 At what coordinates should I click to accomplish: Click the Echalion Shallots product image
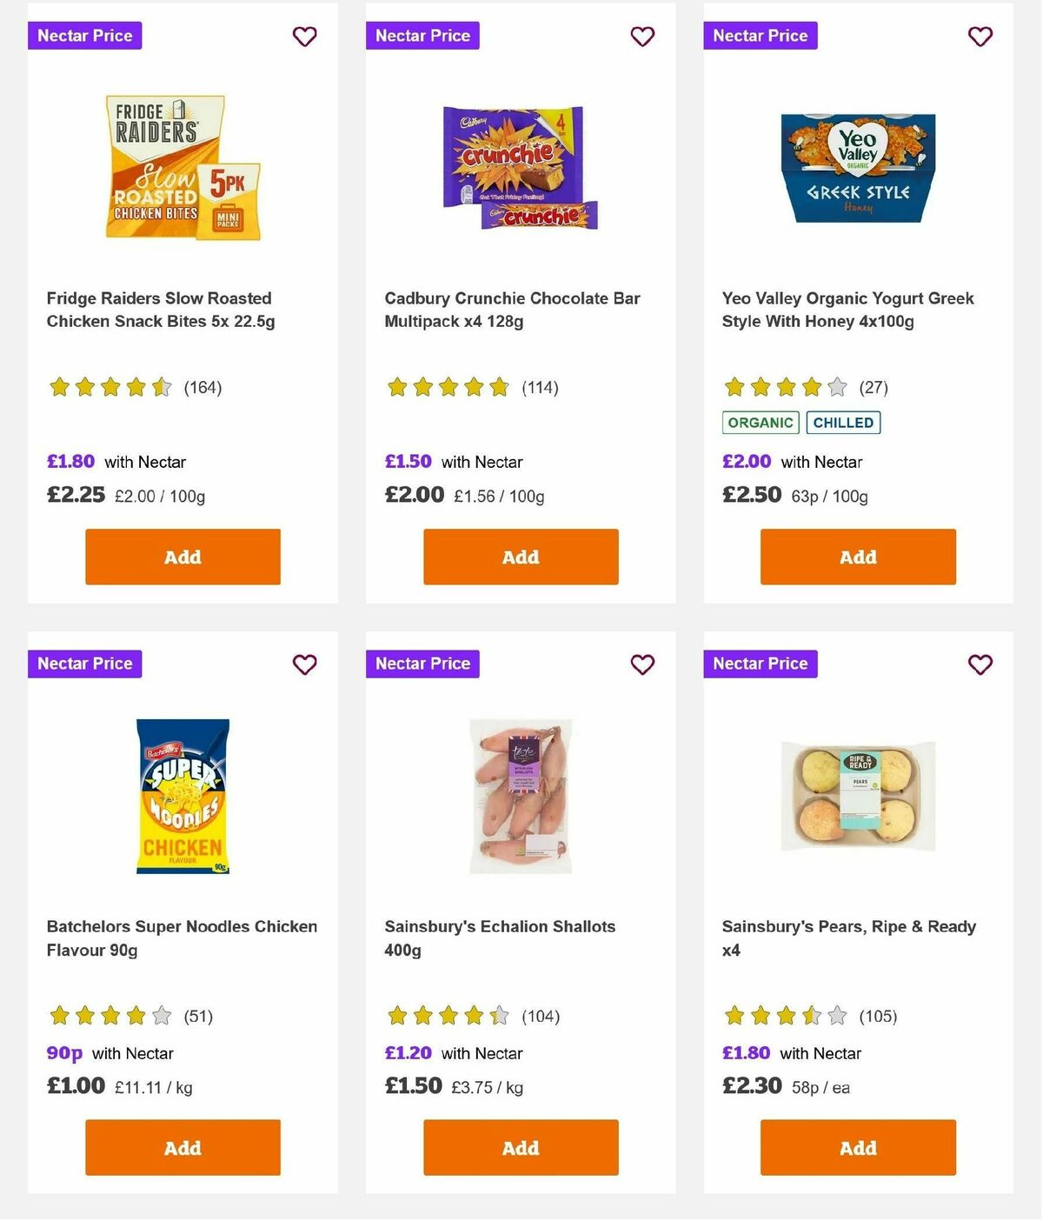520,794
